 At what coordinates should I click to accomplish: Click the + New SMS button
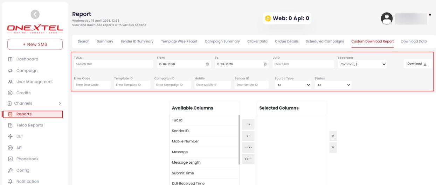(x=35, y=44)
